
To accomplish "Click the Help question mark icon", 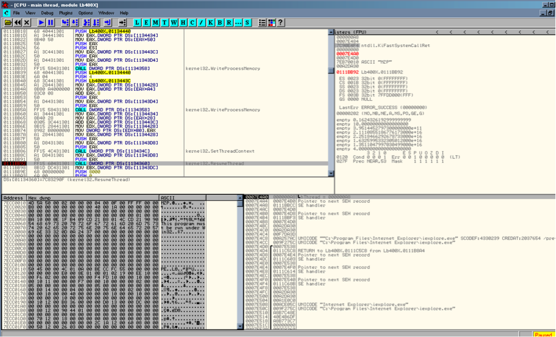I will pyautogui.click(x=281, y=23).
